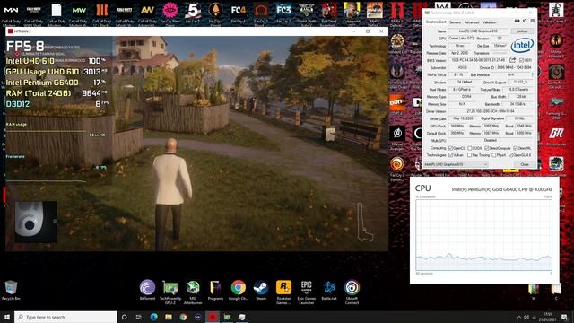
Task: Click GPU-Z screenshot camera icon
Action: point(517,22)
